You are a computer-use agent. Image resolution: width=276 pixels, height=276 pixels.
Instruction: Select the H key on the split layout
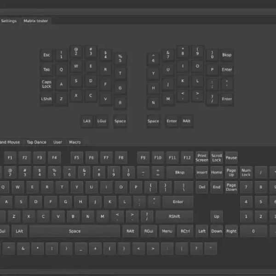(153, 88)
